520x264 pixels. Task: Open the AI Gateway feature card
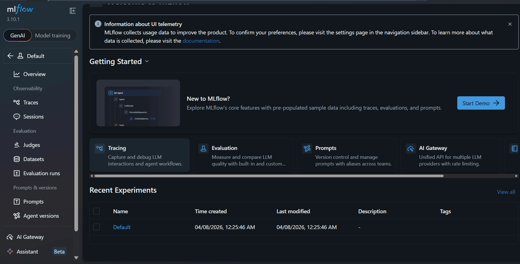click(451, 156)
